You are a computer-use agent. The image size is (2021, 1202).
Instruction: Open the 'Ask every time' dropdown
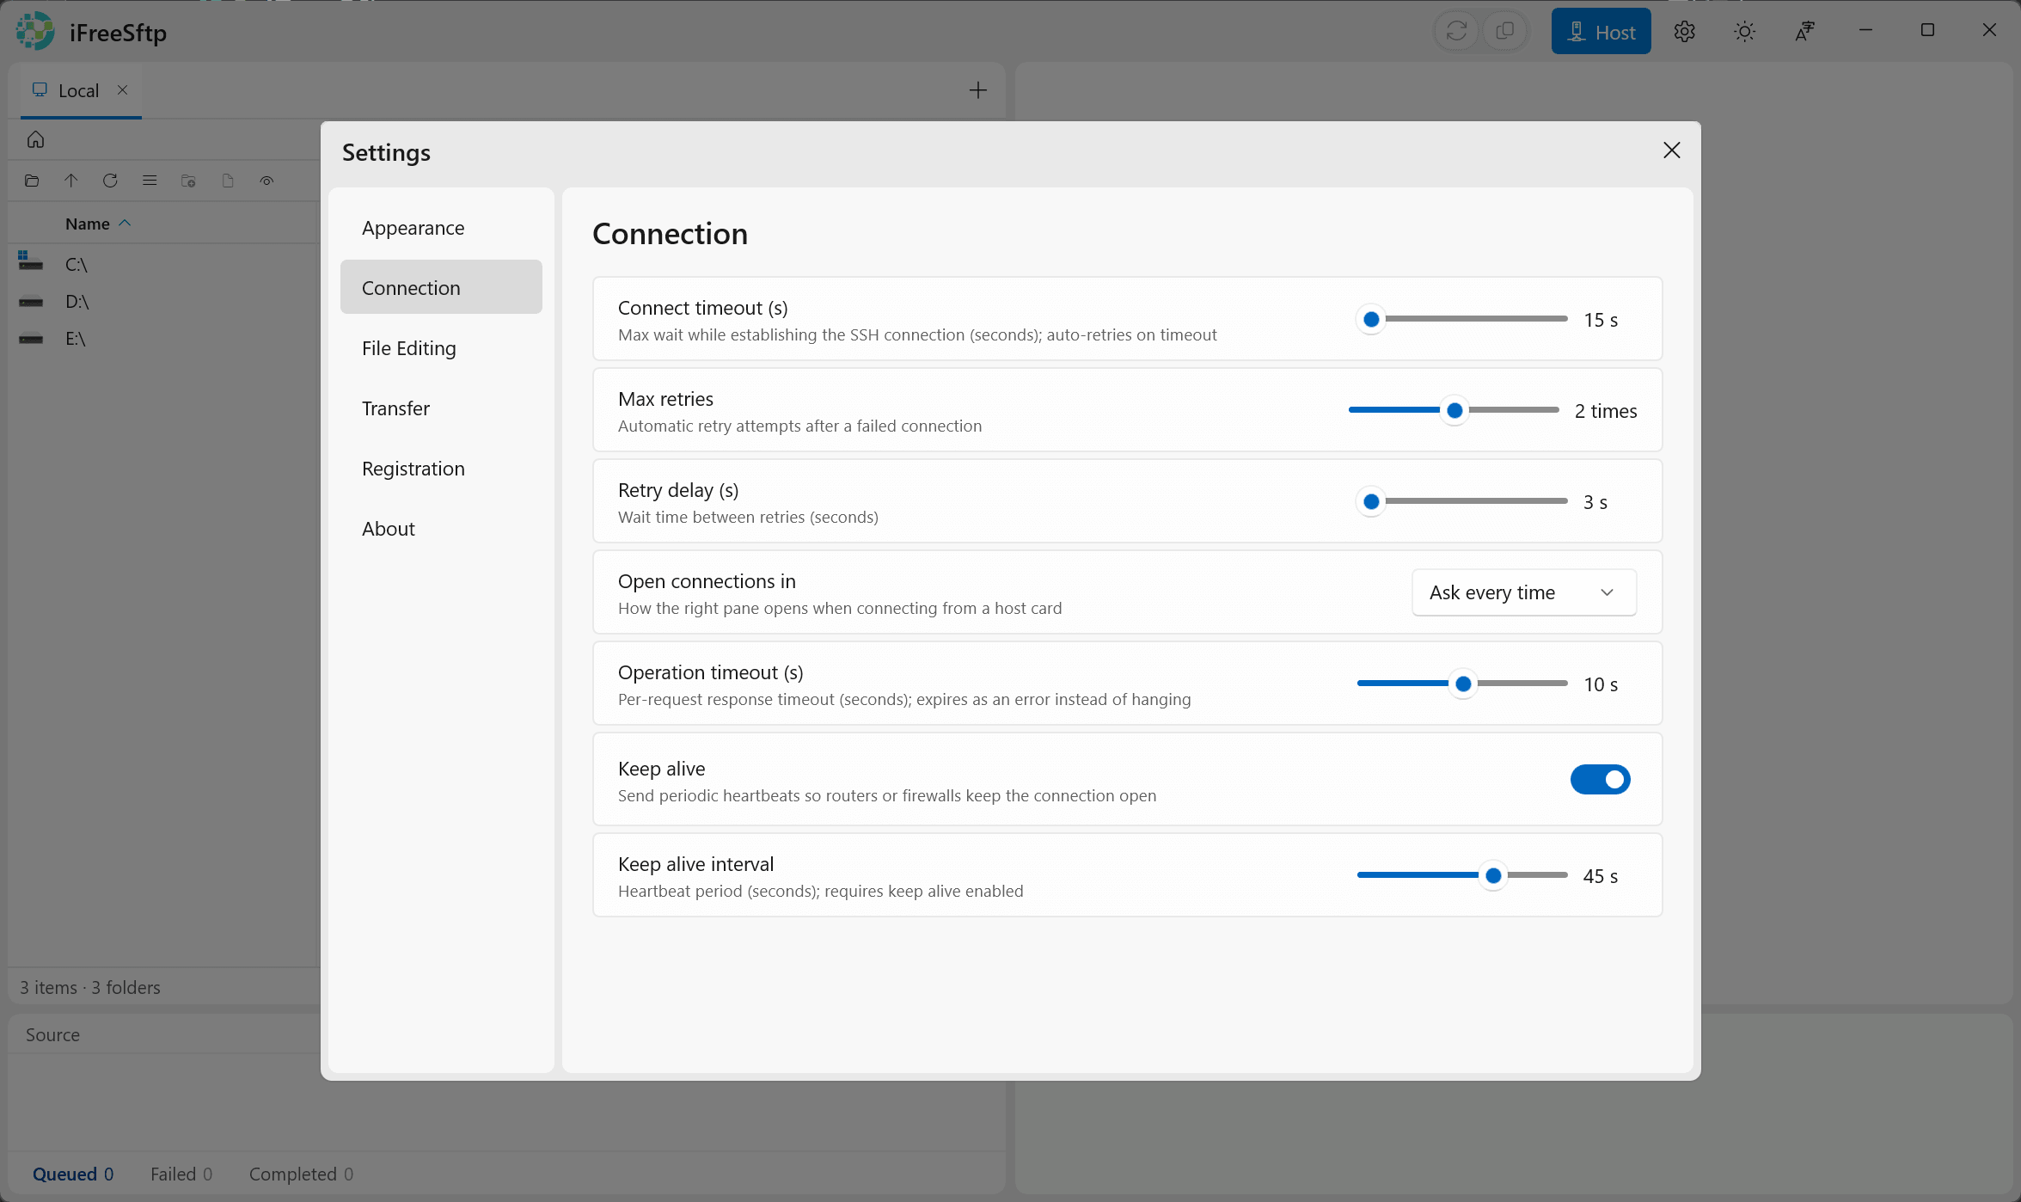point(1523,592)
